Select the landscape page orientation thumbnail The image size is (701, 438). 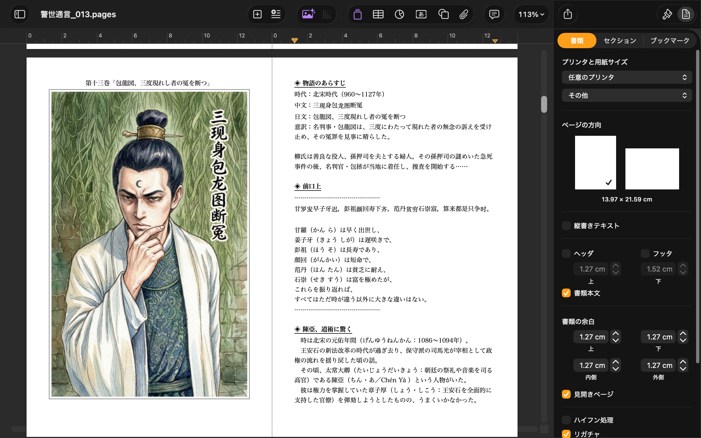pos(652,168)
